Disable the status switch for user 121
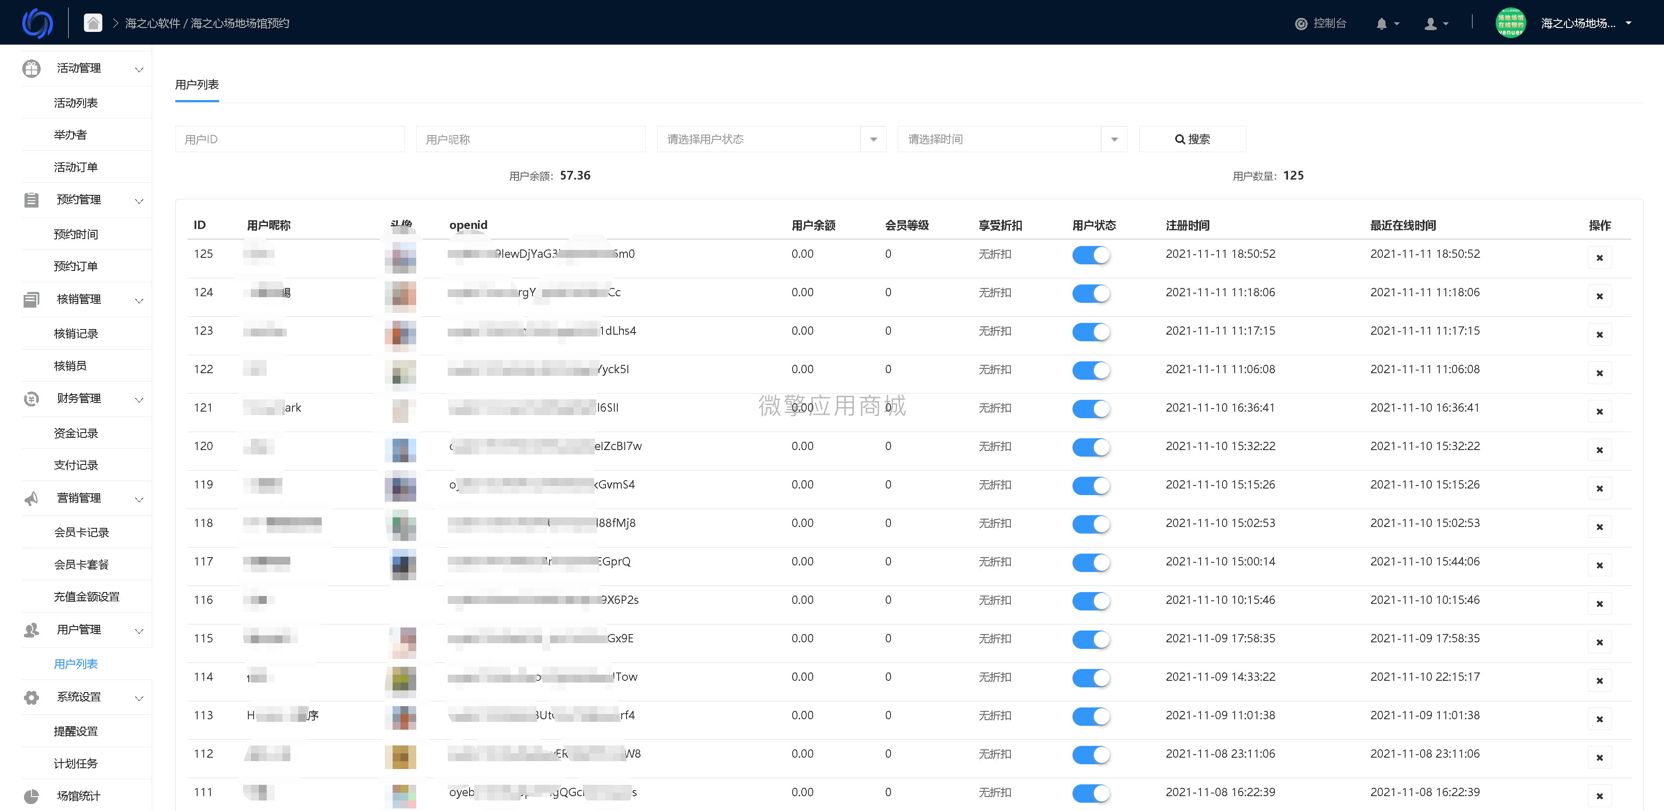This screenshot has height=811, width=1664. pos(1090,409)
